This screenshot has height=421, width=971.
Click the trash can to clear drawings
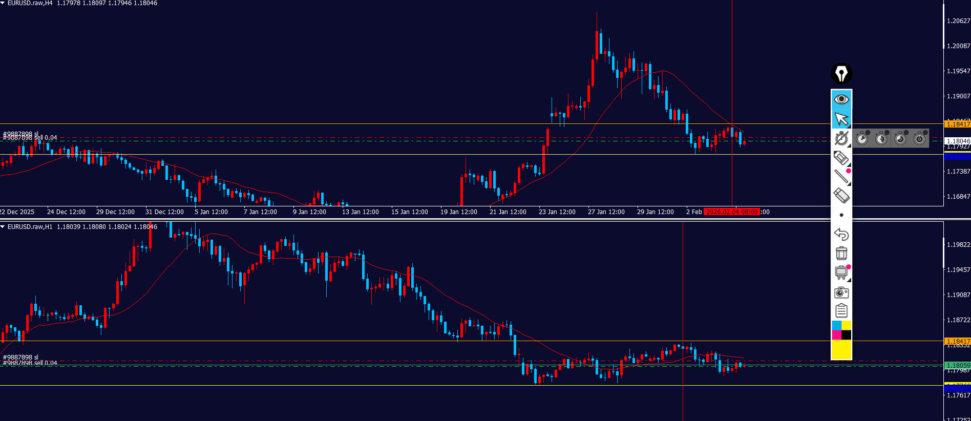tap(841, 254)
